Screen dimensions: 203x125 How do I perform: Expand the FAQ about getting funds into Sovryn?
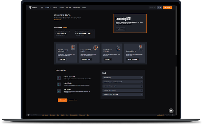(123, 86)
